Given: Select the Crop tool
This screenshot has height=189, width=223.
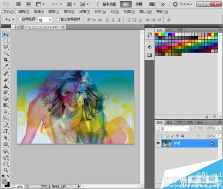Looking at the screenshot, I should click(x=6, y=60).
